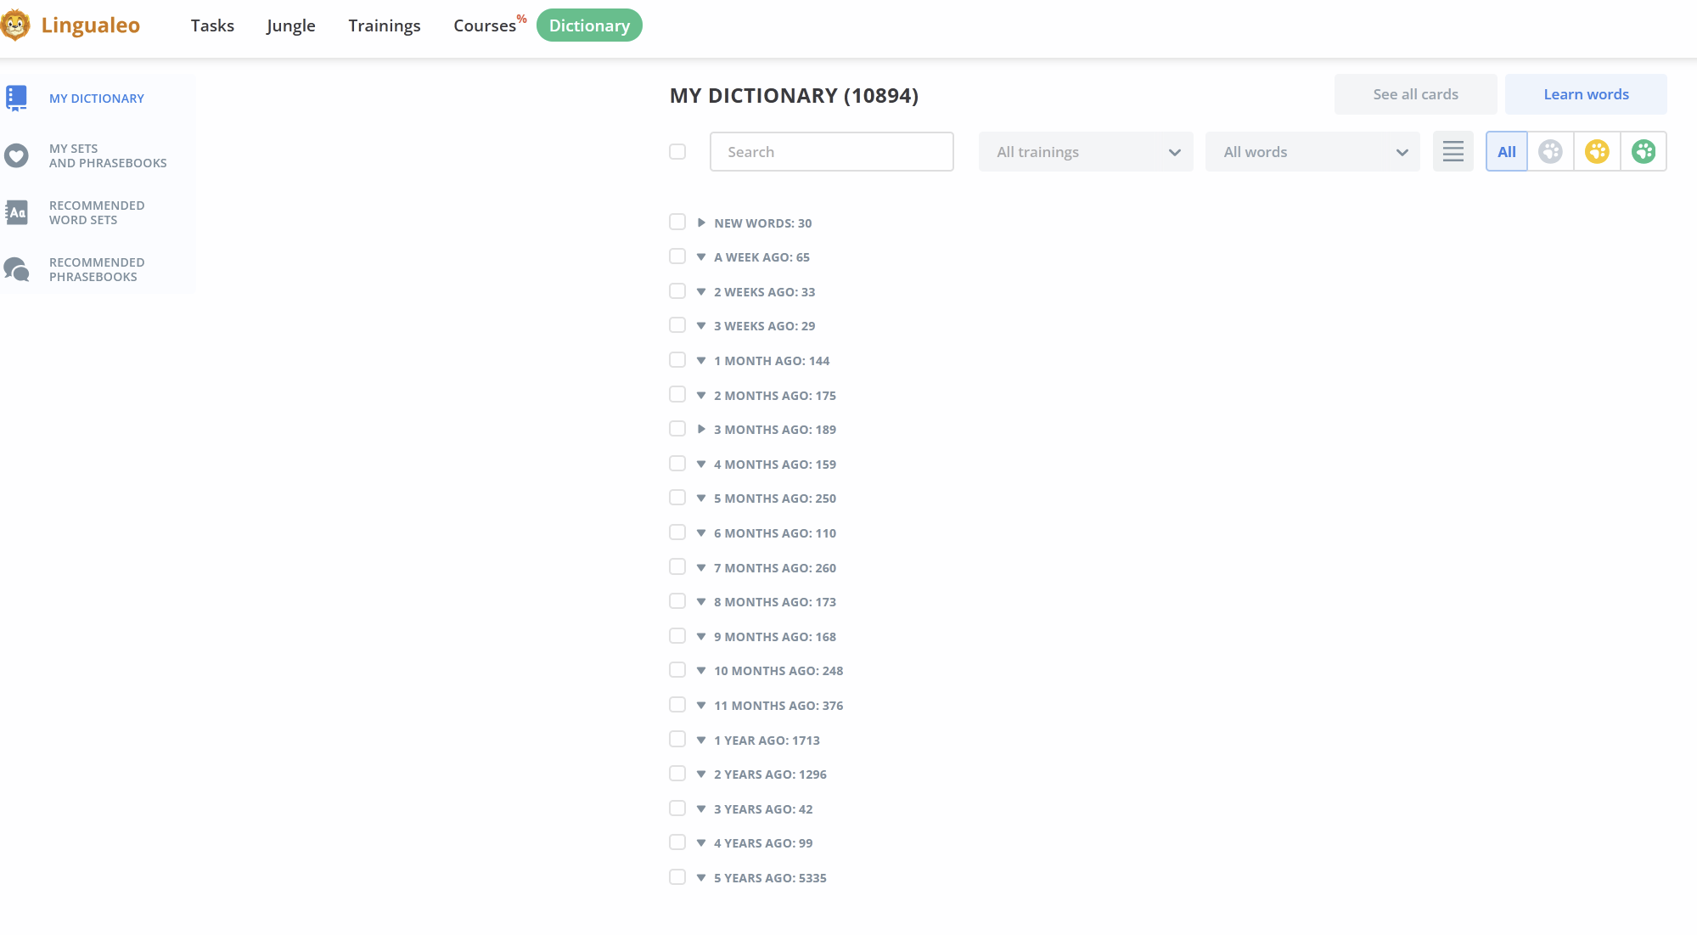Open the All words dropdown
1697x935 pixels.
tap(1312, 151)
